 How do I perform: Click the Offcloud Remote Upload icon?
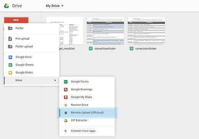(x=66, y=113)
